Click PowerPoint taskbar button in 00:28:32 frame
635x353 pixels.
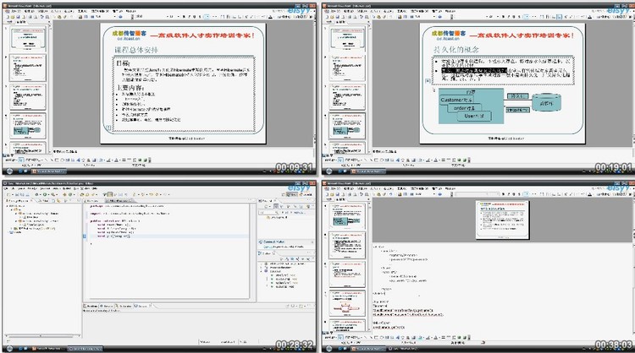(x=47, y=349)
